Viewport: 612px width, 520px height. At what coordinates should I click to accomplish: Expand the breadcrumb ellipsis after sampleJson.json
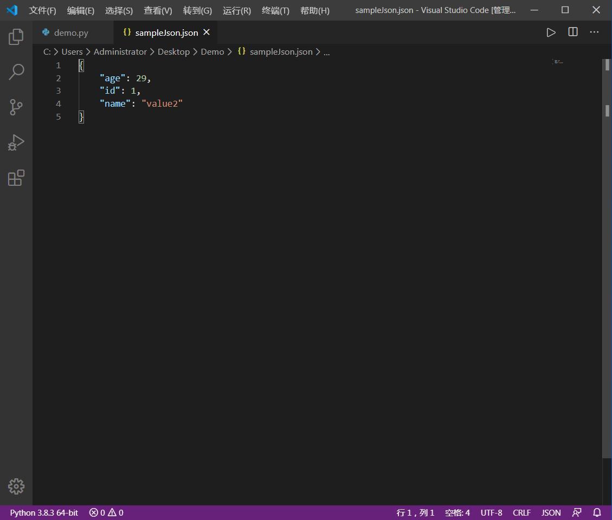[326, 51]
